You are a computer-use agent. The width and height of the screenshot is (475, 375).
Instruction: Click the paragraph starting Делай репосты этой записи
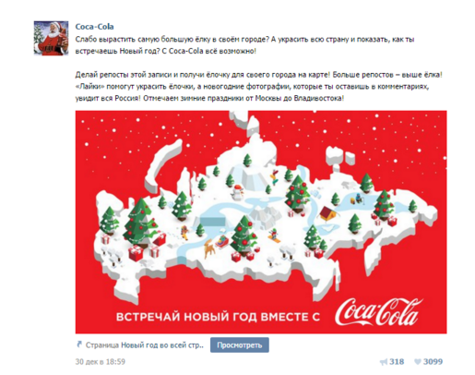pyautogui.click(x=258, y=87)
